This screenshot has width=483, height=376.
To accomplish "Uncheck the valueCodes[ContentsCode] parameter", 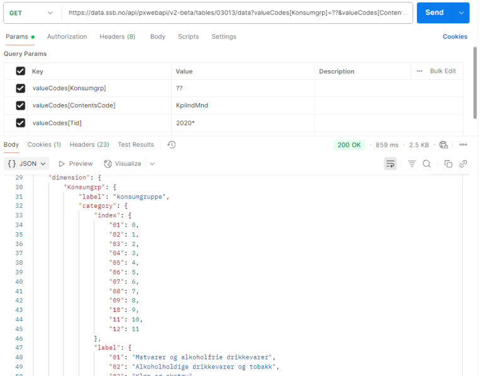I will (x=20, y=105).
